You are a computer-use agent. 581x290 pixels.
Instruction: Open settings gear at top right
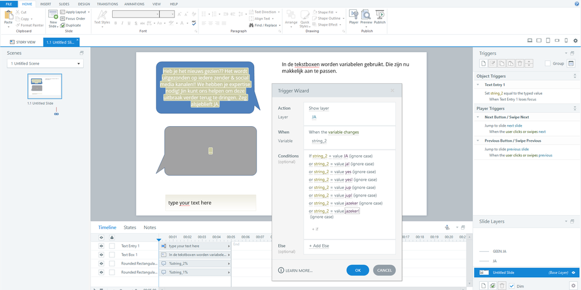(x=575, y=41)
